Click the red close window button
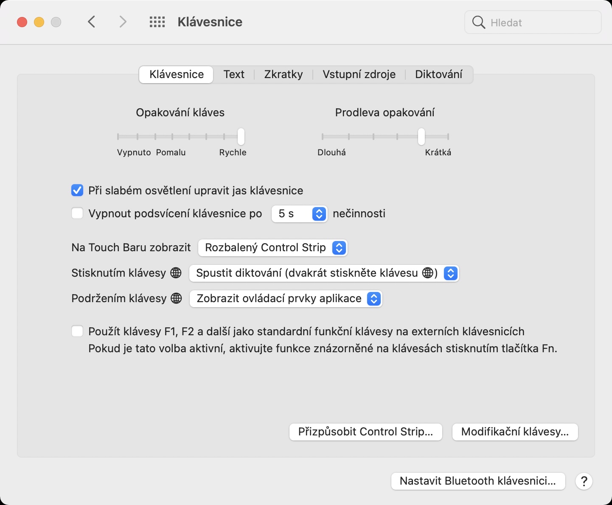 tap(22, 22)
